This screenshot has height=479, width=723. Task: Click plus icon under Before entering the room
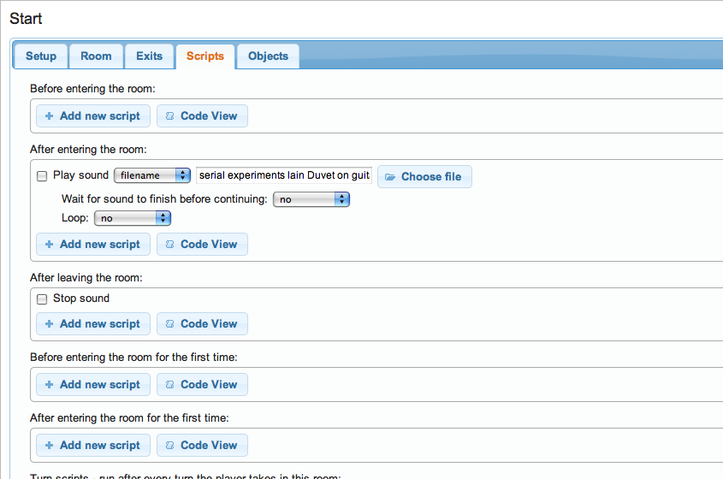50,116
